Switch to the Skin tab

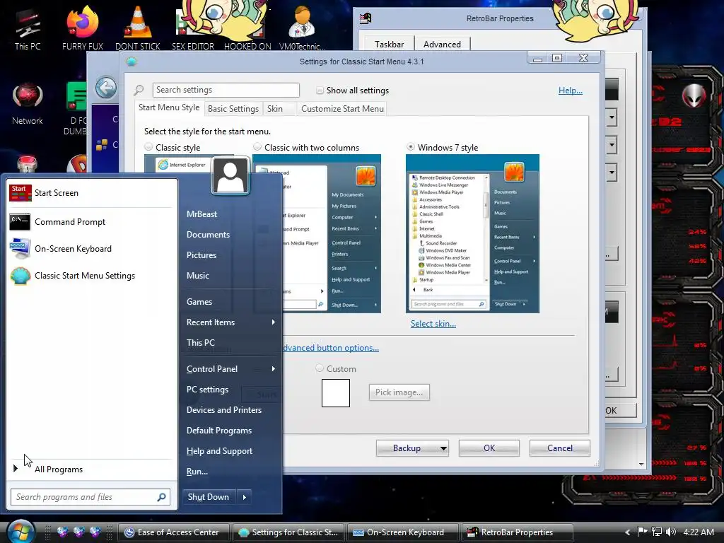(x=275, y=108)
